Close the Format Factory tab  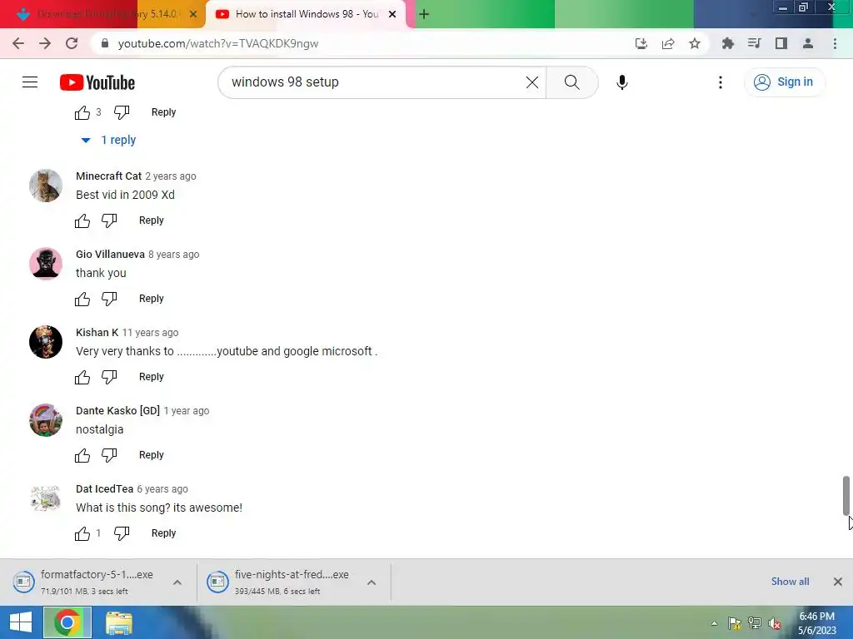193,14
